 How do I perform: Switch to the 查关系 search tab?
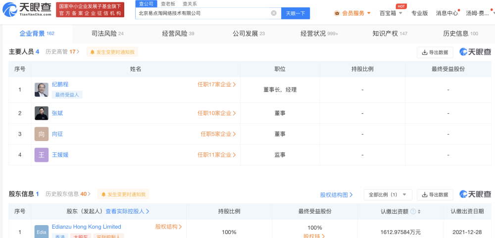pyautogui.click(x=190, y=4)
